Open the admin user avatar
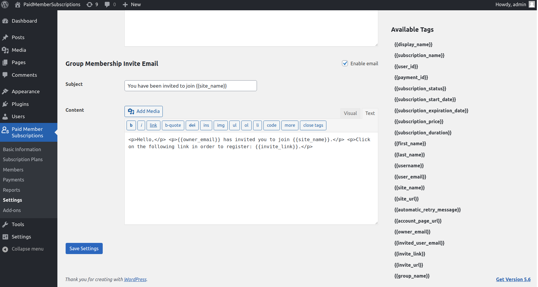This screenshot has width=538, height=287. (532, 4)
